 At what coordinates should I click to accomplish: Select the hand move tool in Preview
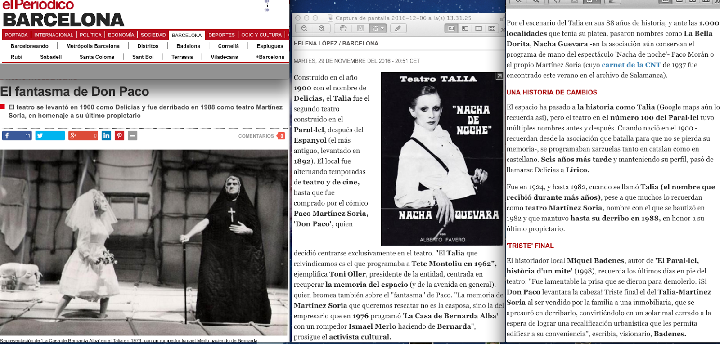tap(343, 28)
